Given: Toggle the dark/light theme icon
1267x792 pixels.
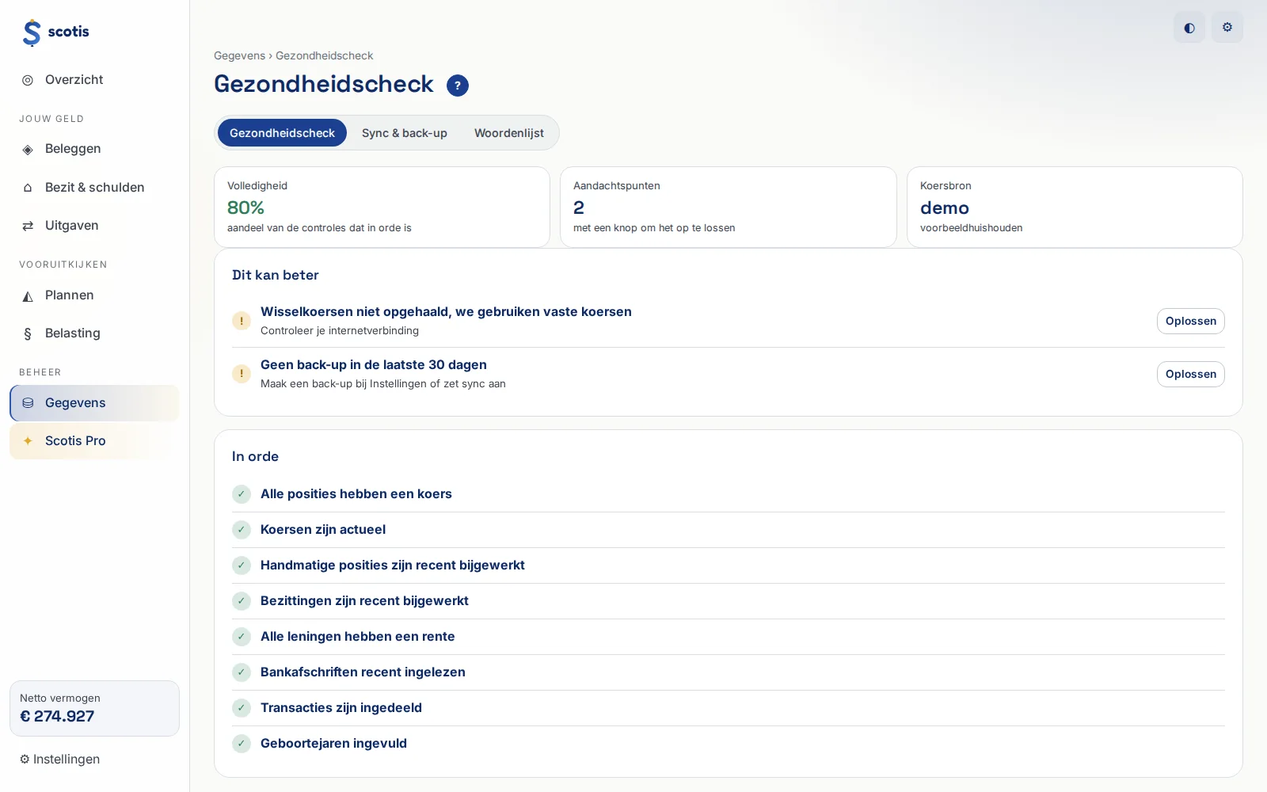Looking at the screenshot, I should point(1189,28).
